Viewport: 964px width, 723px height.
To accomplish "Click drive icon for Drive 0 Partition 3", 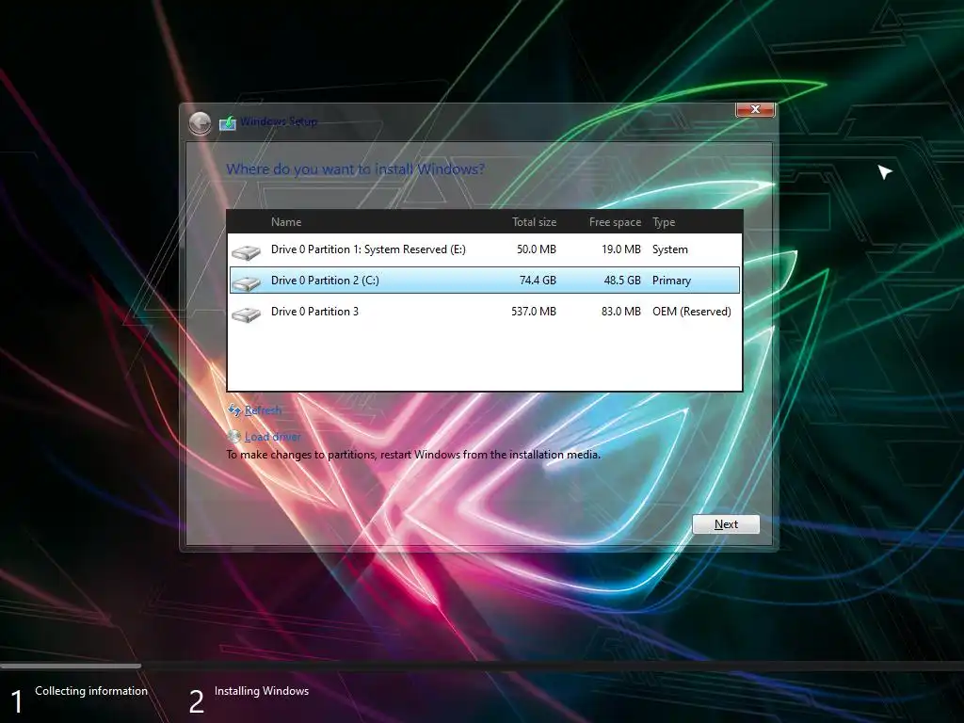I will pyautogui.click(x=246, y=313).
